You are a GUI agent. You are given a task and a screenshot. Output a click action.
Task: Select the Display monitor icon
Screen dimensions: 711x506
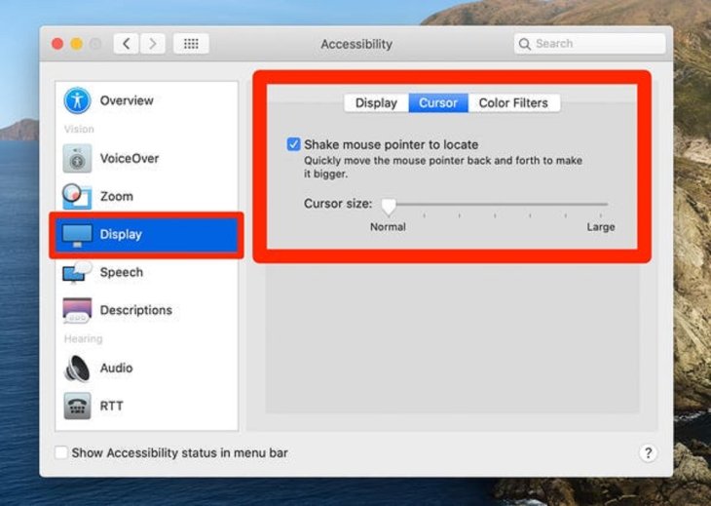click(x=77, y=234)
